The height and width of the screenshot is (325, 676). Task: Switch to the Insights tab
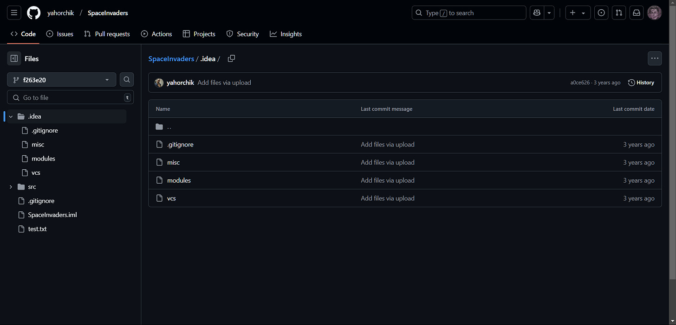286,34
